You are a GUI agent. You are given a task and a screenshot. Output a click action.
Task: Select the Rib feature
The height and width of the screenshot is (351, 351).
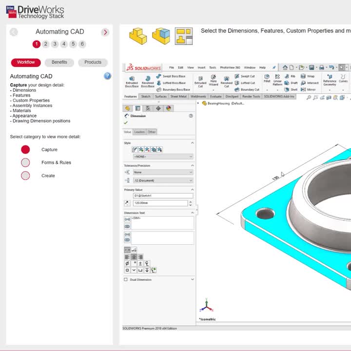point(290,77)
